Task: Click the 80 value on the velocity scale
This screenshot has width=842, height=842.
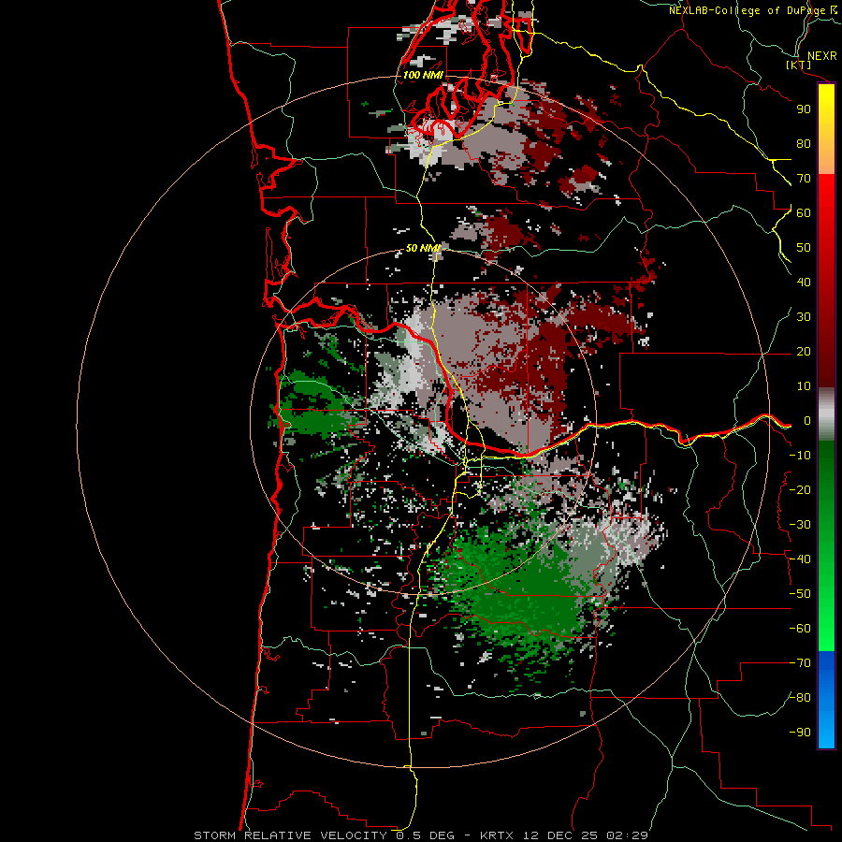Action: tap(804, 143)
